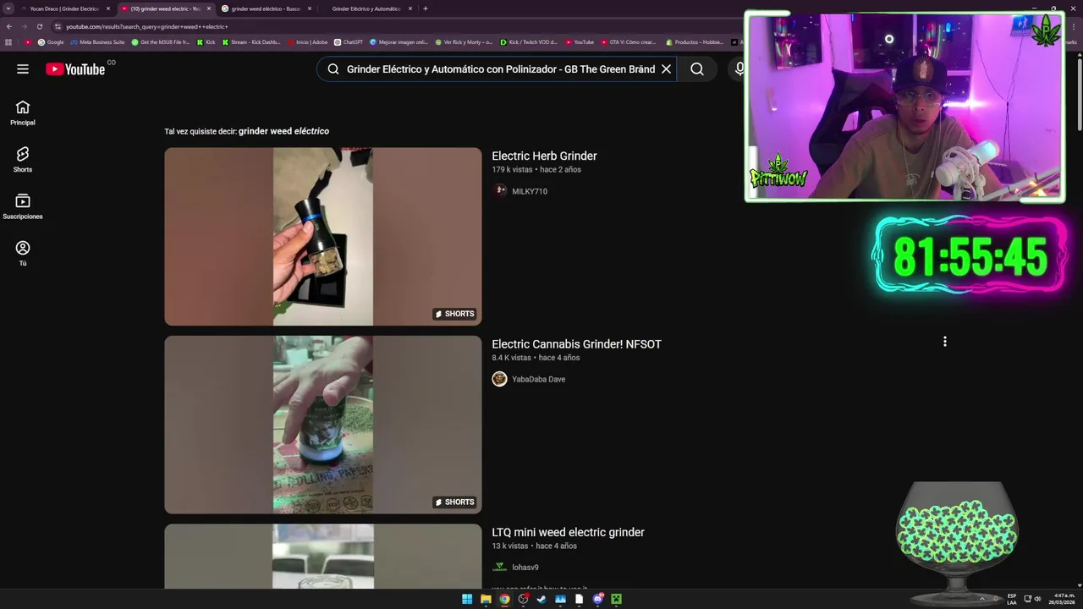The image size is (1083, 609).
Task: Click the magnifier search button
Action: tap(697, 69)
